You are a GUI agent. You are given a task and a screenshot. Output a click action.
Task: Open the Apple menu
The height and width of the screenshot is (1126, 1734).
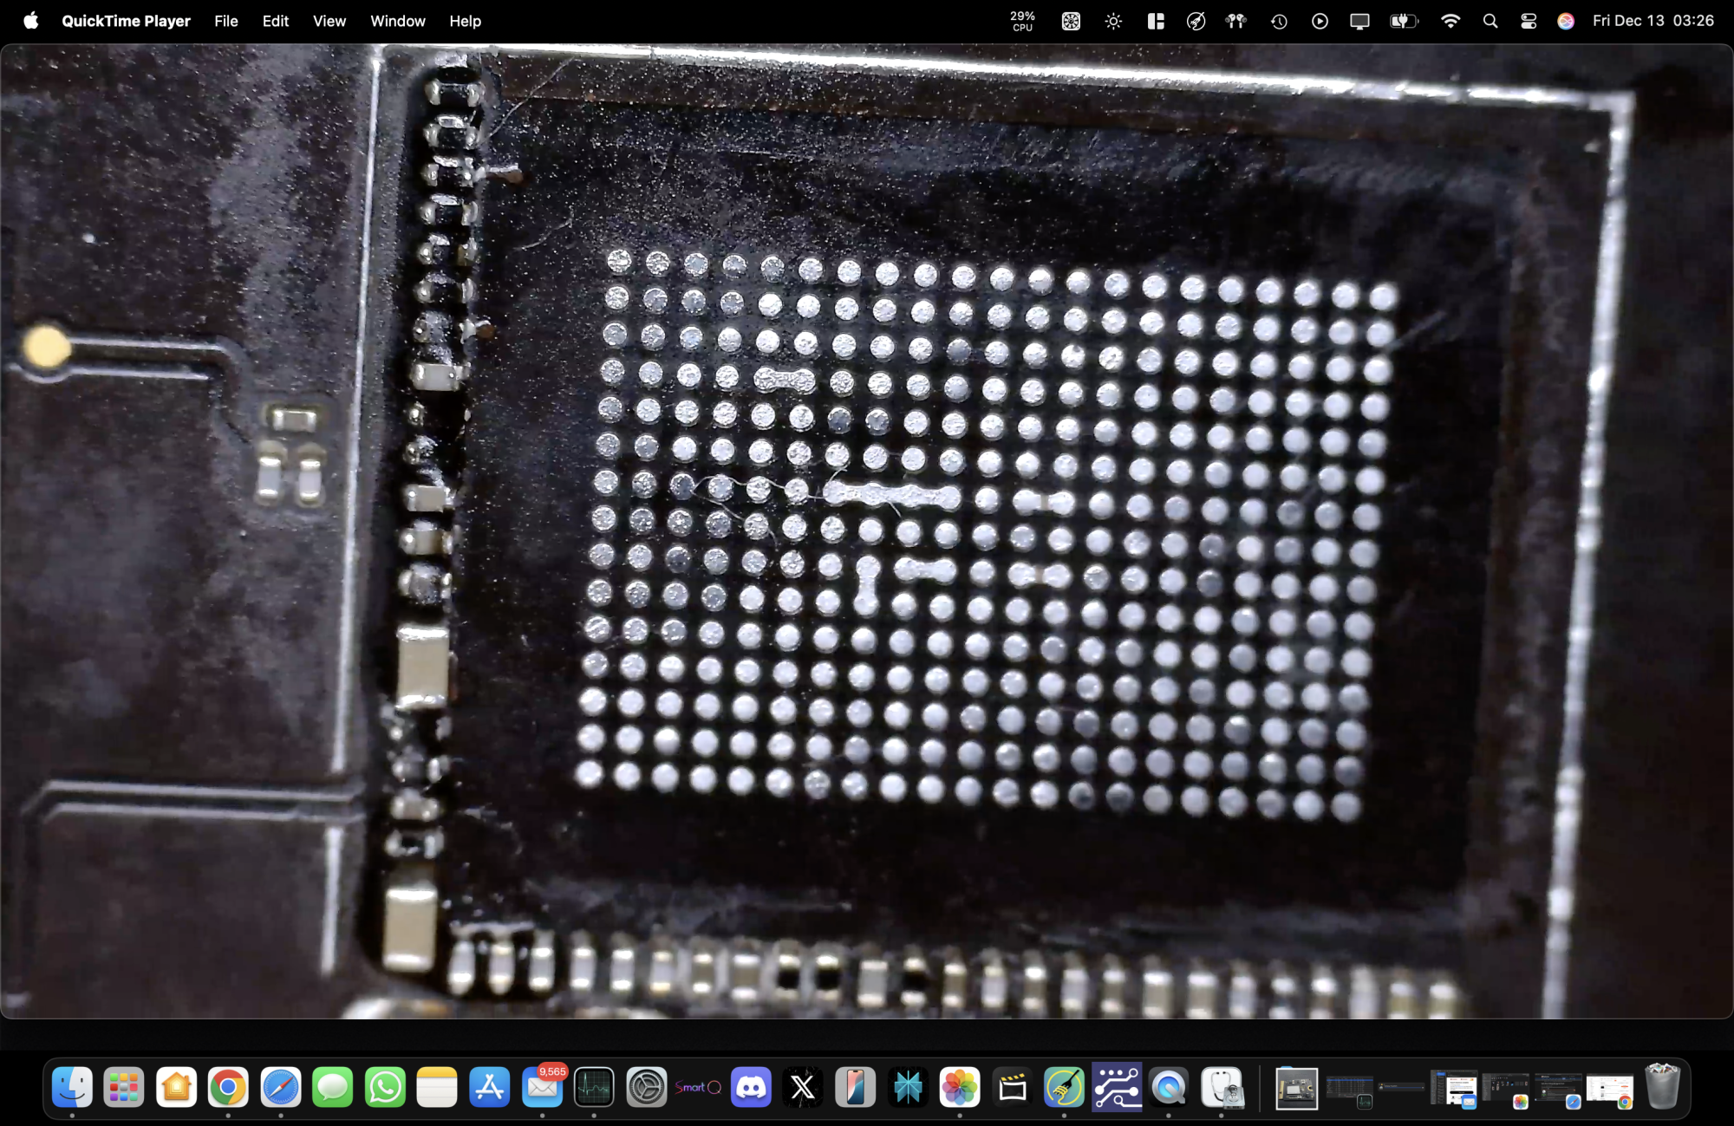(x=30, y=21)
